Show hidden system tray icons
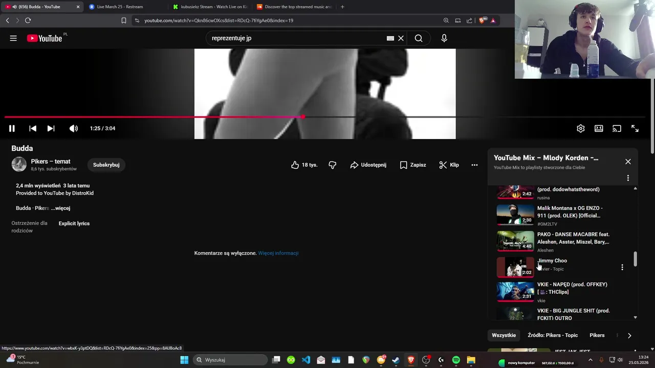655x368 pixels. pyautogui.click(x=590, y=360)
